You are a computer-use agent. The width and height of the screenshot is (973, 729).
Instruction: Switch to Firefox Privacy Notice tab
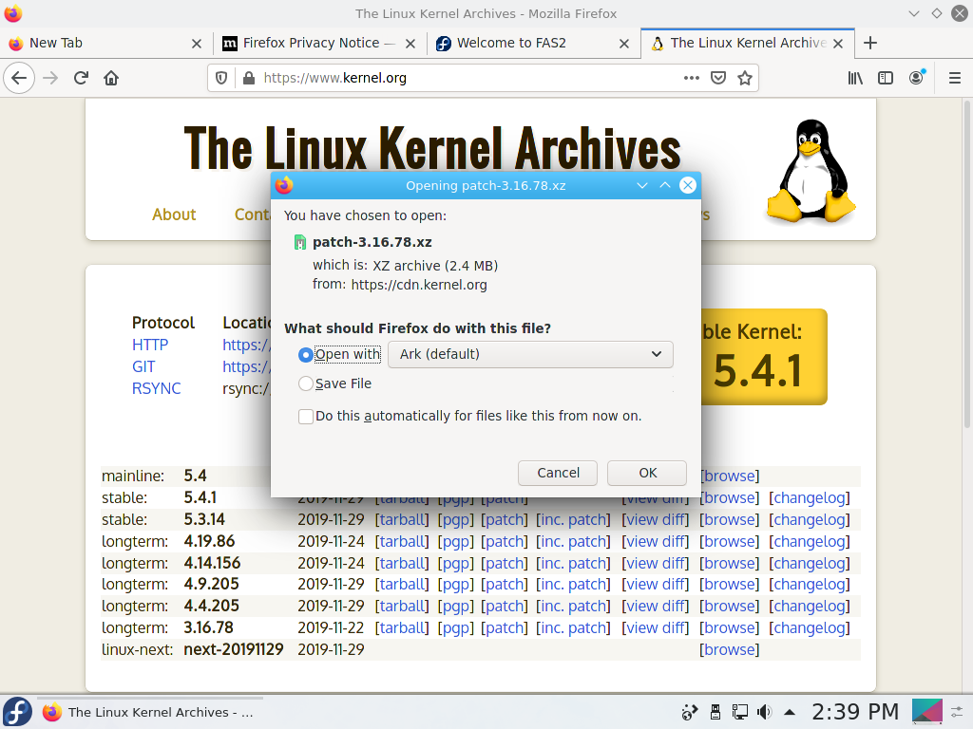click(x=319, y=43)
